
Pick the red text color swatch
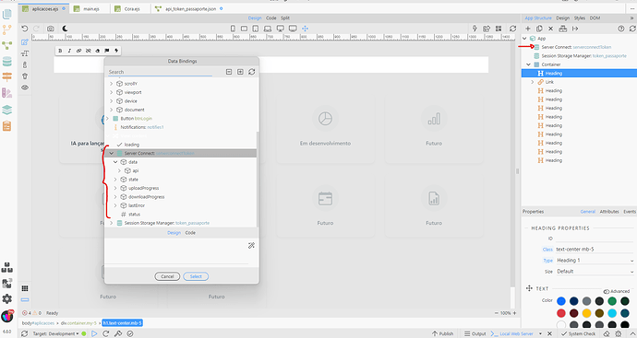pyautogui.click(x=561, y=313)
